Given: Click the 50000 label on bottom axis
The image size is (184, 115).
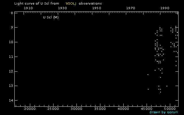Looking at the screenshot, I should click(170, 109).
